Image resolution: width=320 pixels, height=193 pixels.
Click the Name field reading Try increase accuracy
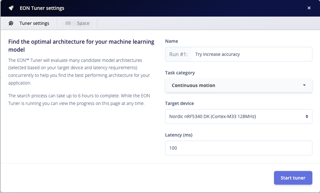click(251, 54)
